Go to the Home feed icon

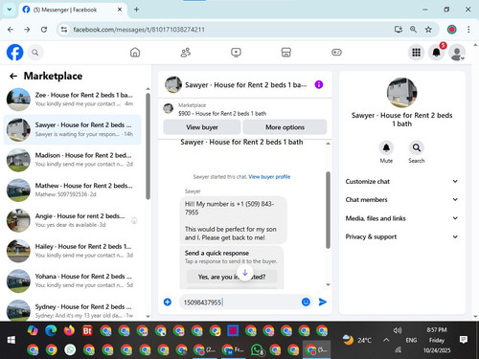[135, 53]
